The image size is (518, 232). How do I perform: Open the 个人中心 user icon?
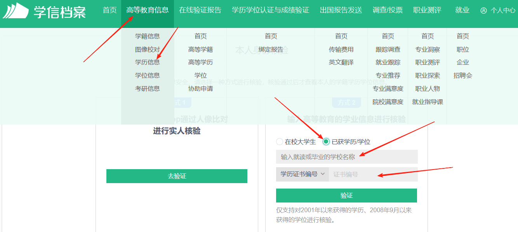tap(483, 10)
